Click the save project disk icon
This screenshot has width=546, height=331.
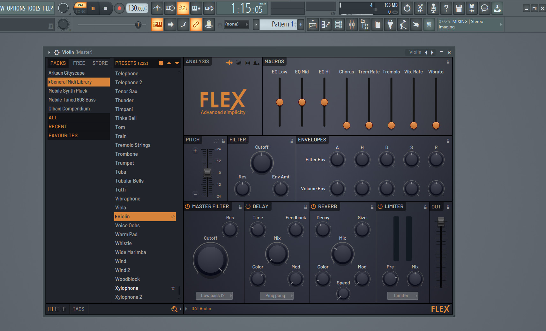point(459,8)
